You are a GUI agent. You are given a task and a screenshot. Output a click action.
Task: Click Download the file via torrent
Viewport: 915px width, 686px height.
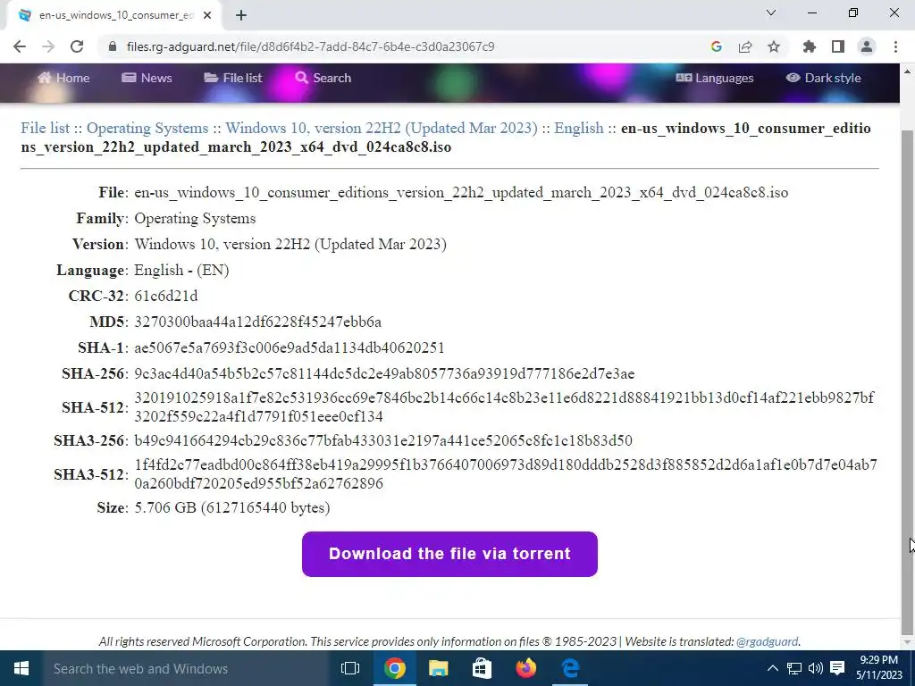pyautogui.click(x=450, y=554)
